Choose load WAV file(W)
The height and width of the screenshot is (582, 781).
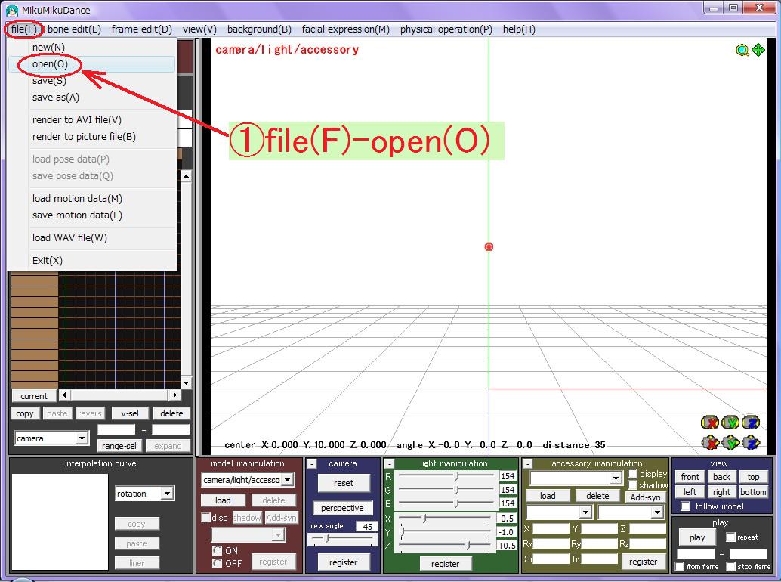point(91,238)
